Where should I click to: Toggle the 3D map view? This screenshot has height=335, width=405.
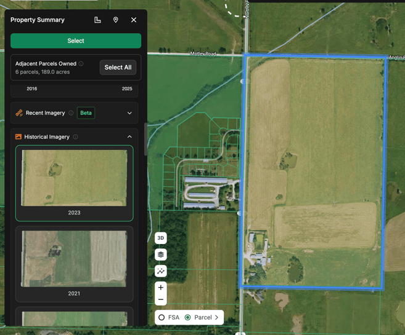[161, 238]
